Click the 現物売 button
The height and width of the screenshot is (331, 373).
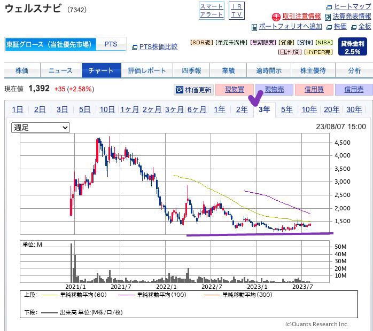click(274, 90)
